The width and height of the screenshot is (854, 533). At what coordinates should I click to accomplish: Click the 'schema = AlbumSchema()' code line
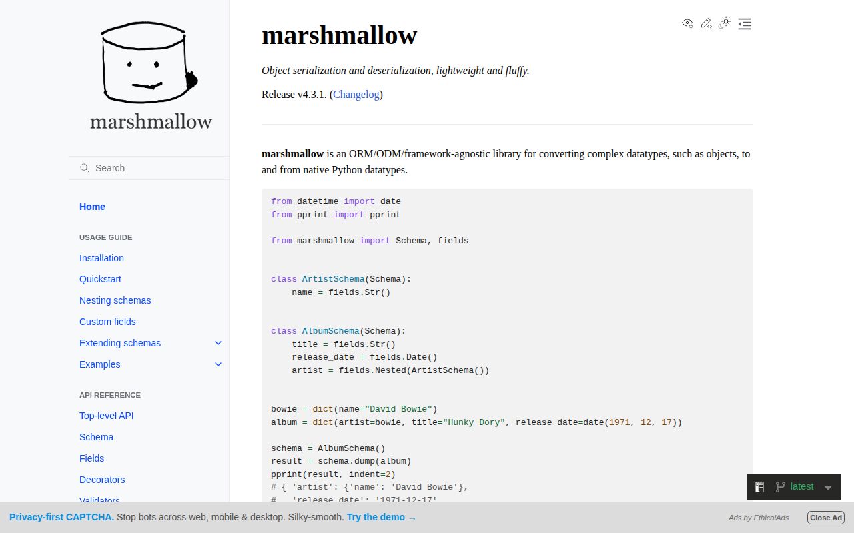[328, 448]
